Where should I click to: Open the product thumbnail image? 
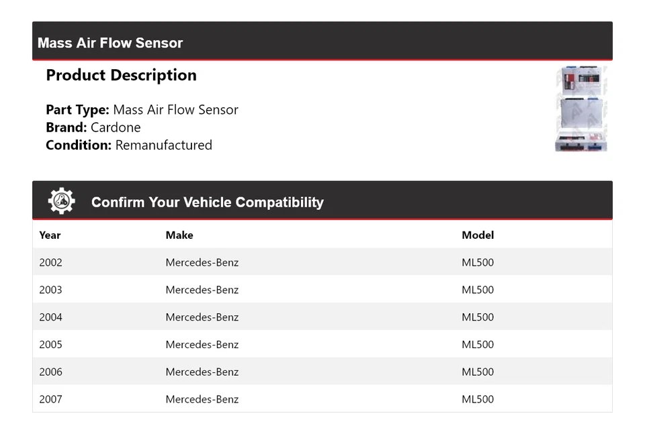581,109
